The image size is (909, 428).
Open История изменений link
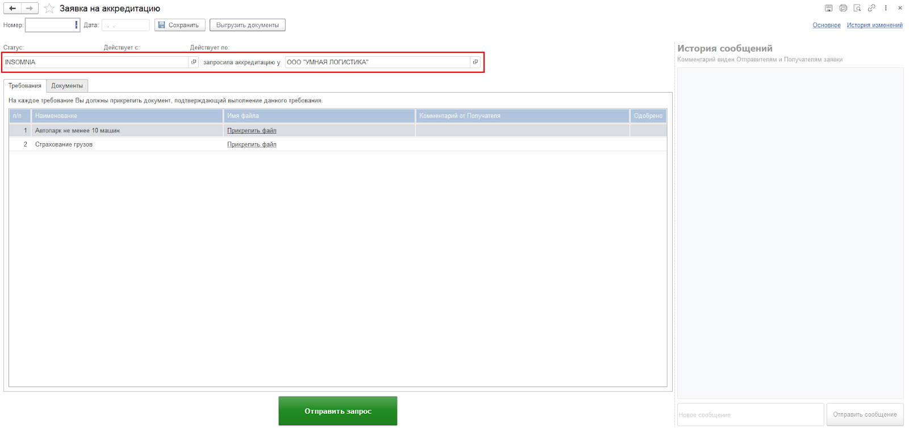(x=875, y=25)
